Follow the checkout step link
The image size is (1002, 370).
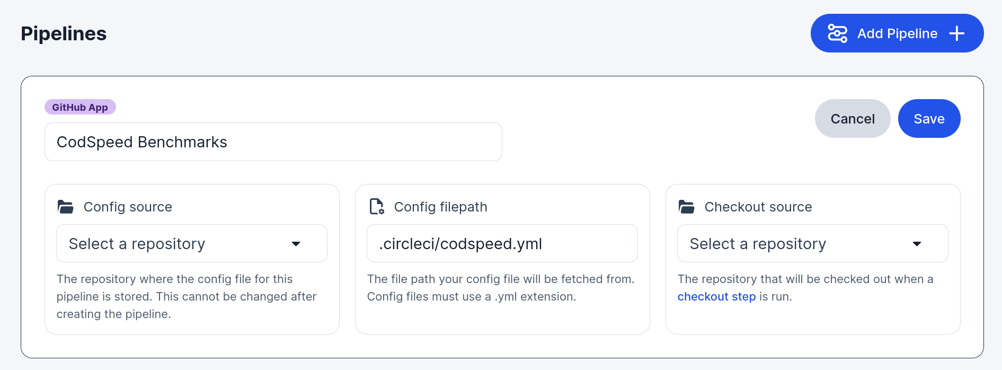[716, 297]
